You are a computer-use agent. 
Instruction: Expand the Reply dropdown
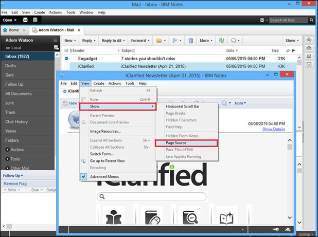(89, 41)
